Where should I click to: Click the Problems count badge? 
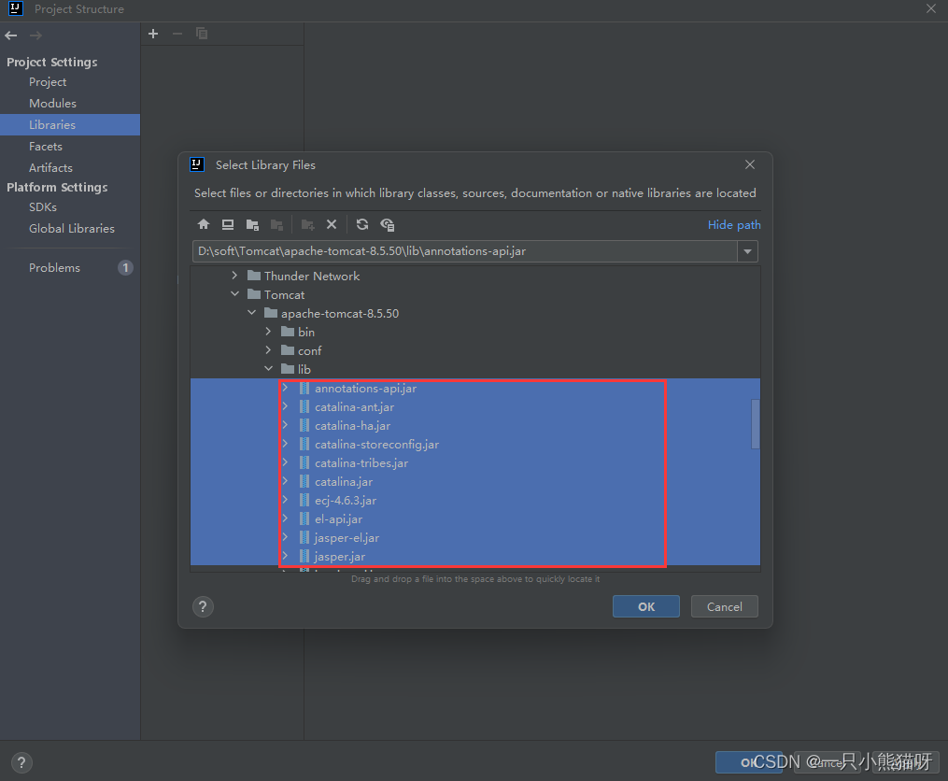[x=125, y=267]
